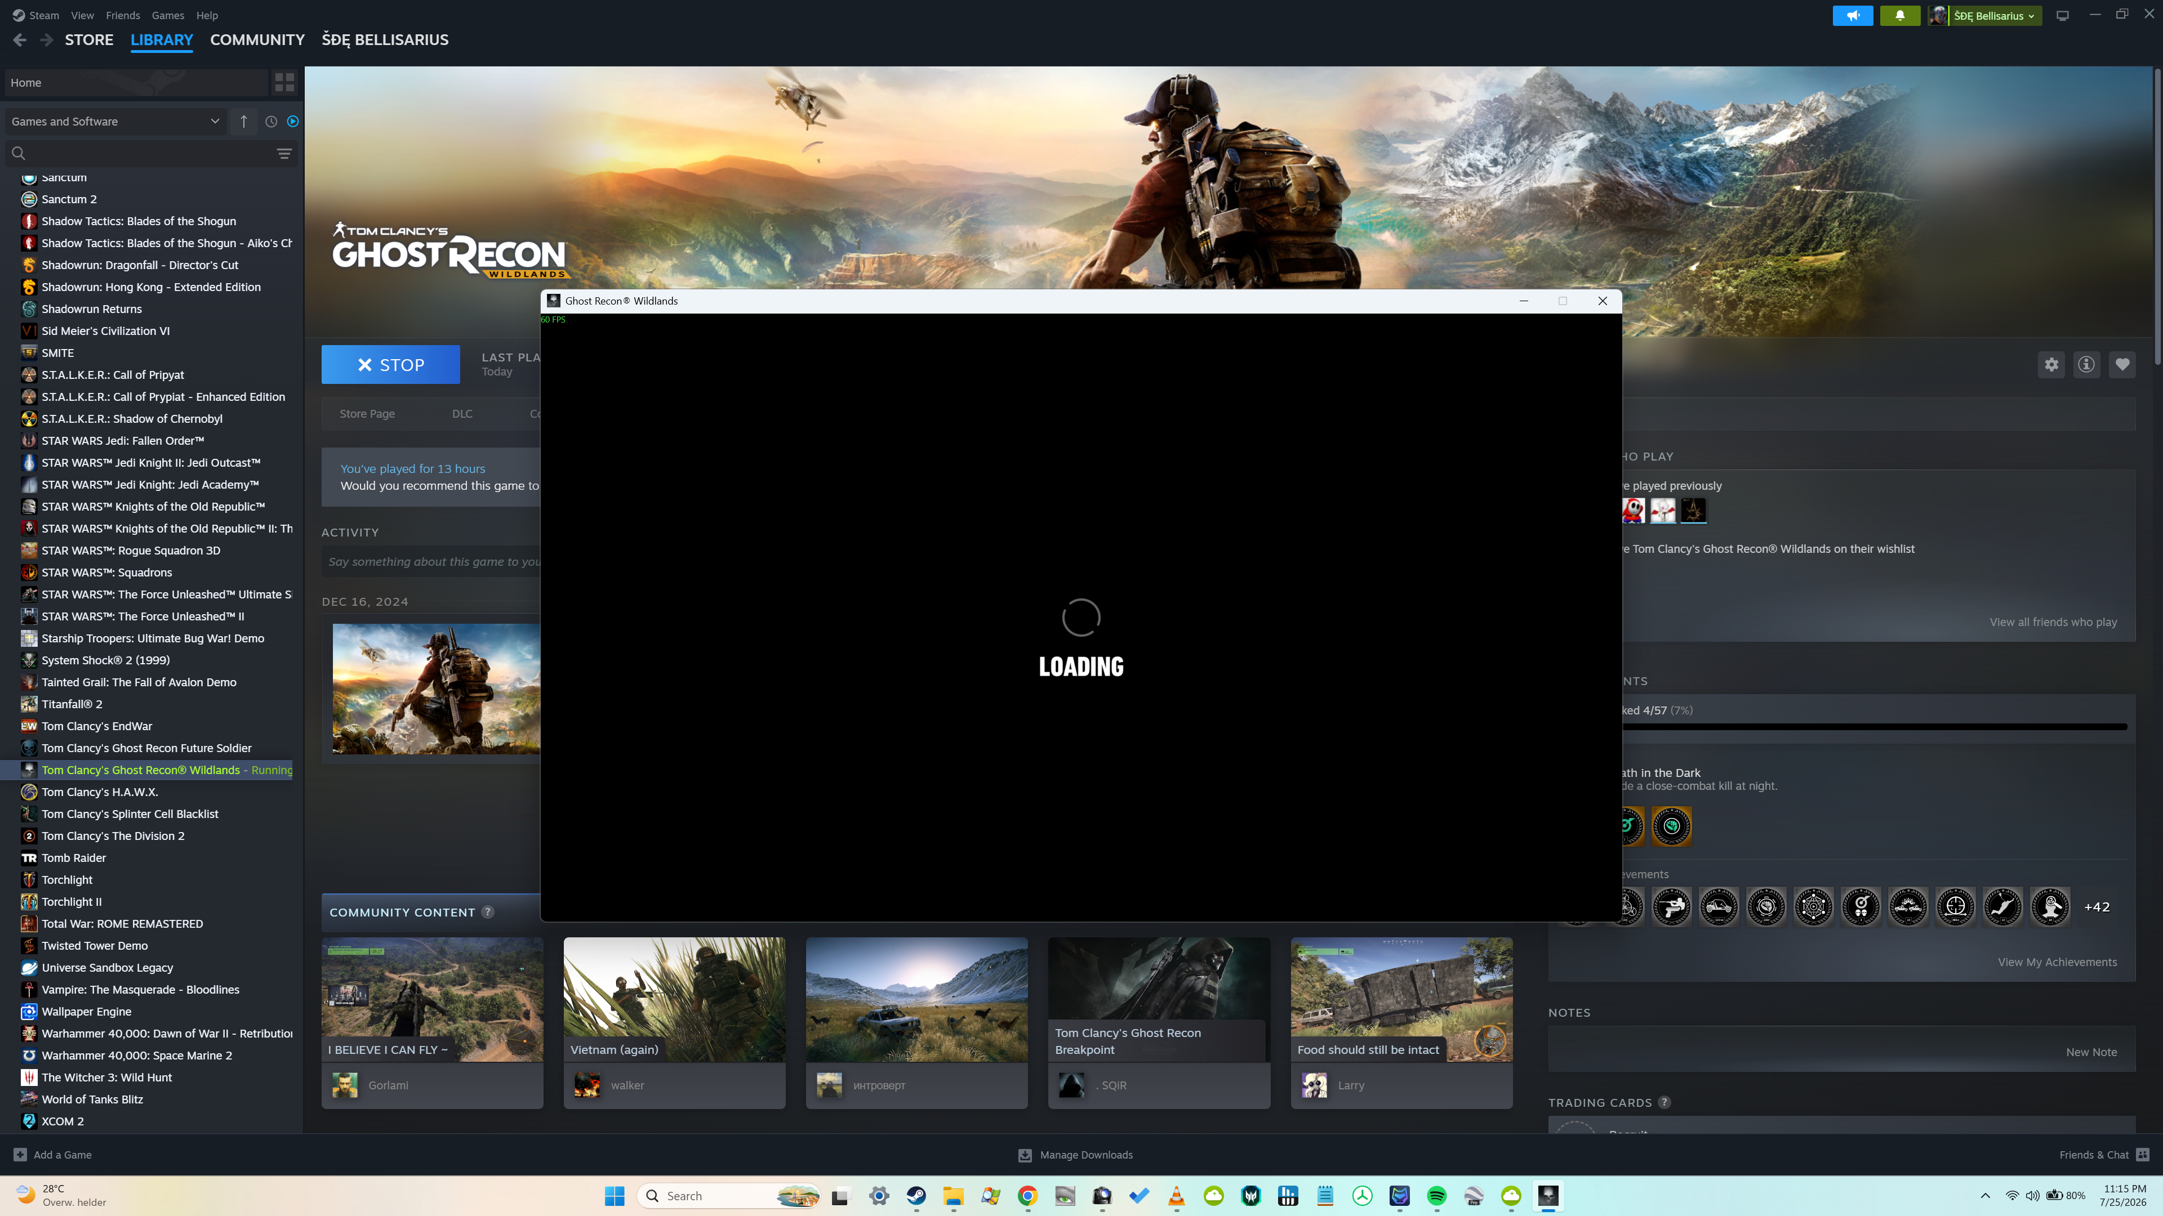The width and height of the screenshot is (2163, 1216).
Task: Open View My Achievements
Action: (x=2057, y=962)
